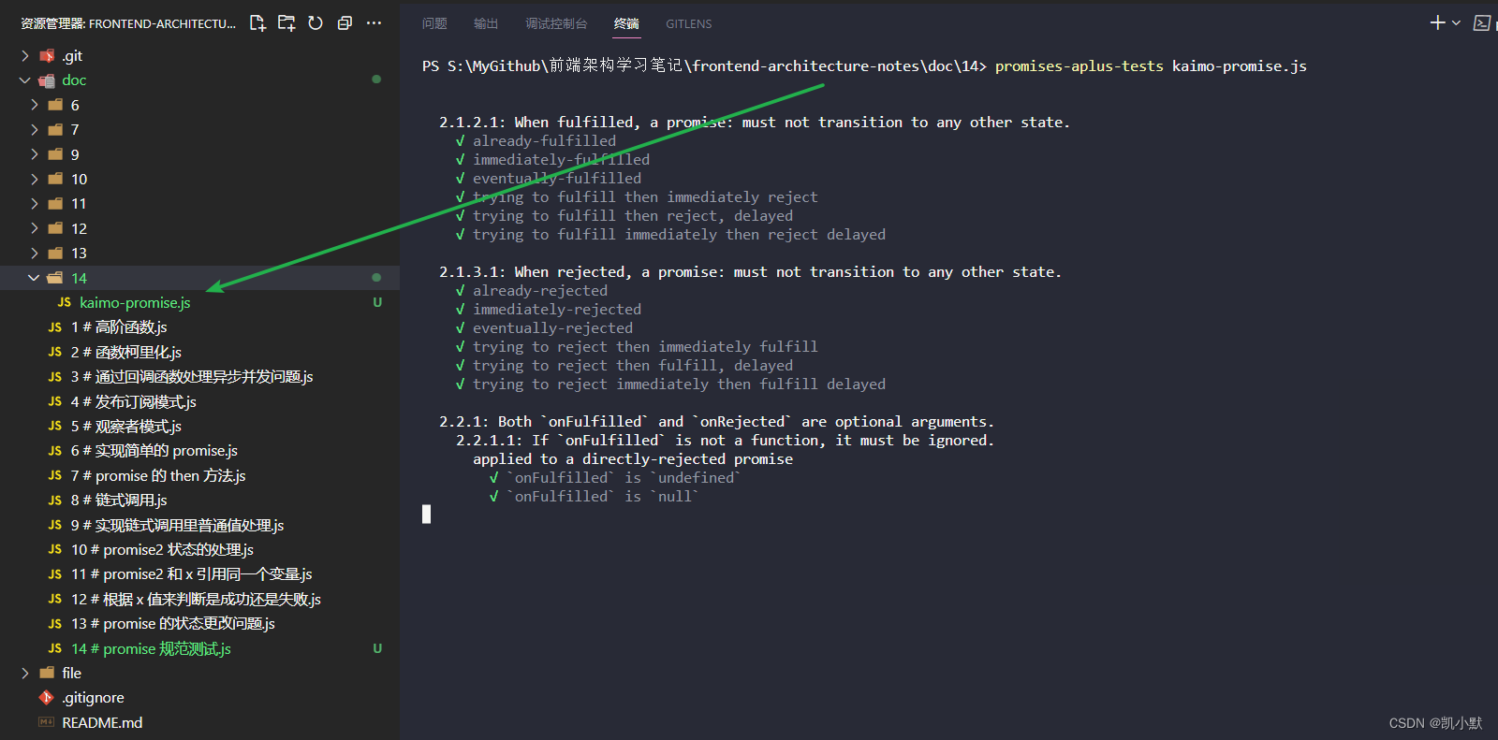Switch to the 调试控制台 tab
This screenshot has width=1498, height=740.
pos(556,23)
